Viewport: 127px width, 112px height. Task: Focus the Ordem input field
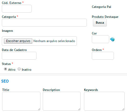click(x=103, y=56)
